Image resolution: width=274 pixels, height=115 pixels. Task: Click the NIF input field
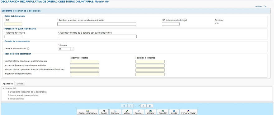pyautogui.click(x=13, y=24)
